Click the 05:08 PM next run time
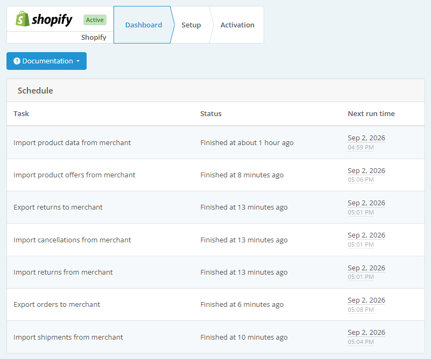This screenshot has width=431, height=359. 361,310
